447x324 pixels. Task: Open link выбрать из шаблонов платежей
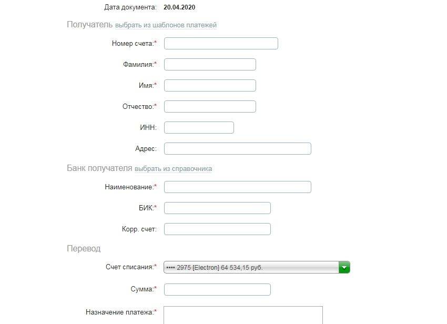[x=166, y=25]
